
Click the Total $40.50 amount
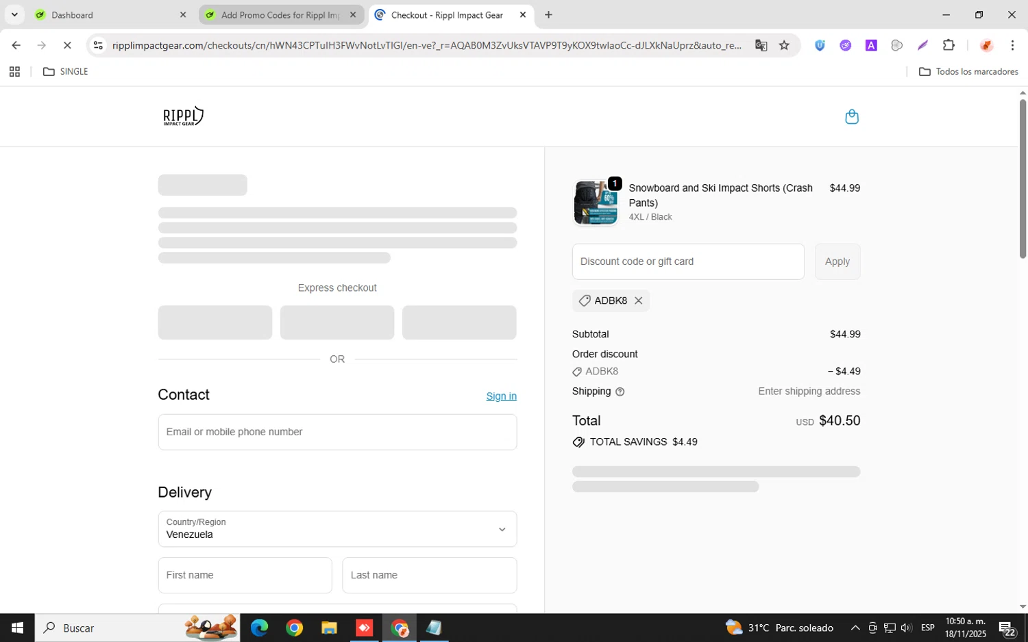point(840,421)
